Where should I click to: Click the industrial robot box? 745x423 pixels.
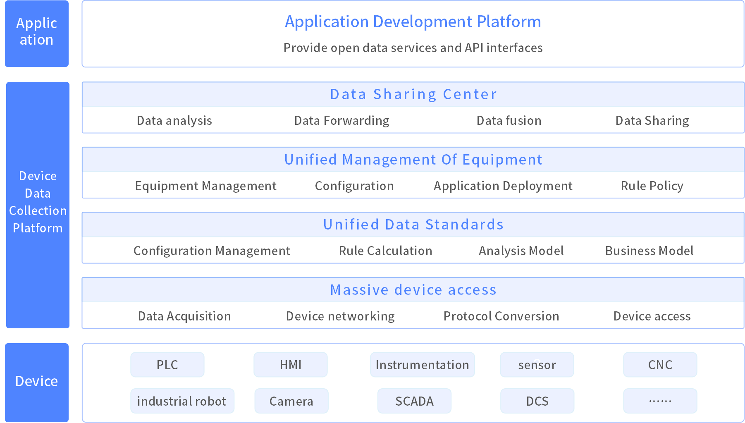[x=182, y=401]
